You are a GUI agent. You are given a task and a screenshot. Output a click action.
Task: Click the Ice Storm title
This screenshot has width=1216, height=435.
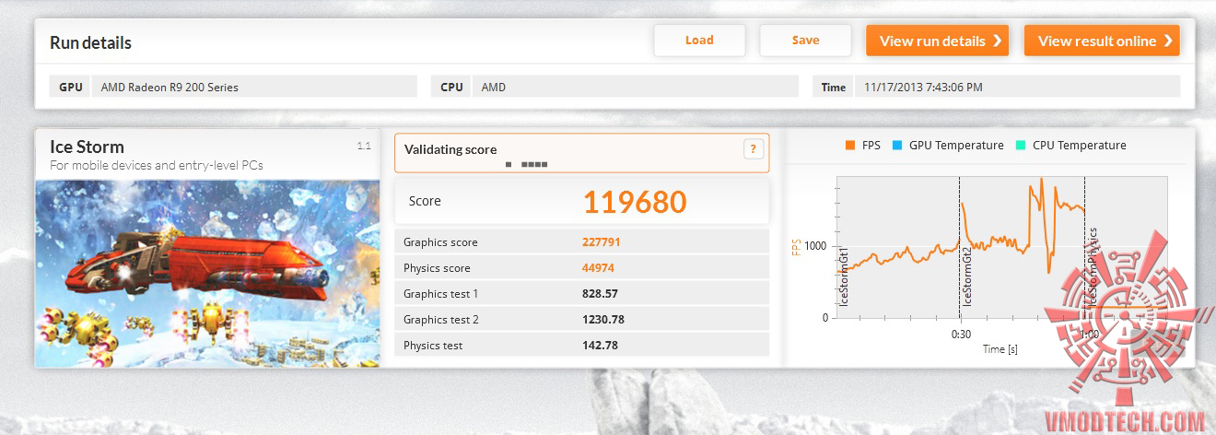coord(87,147)
